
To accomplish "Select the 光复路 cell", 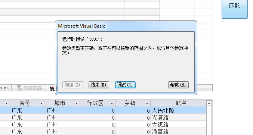I will [x=178, y=117].
